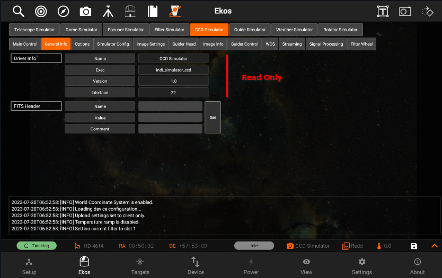Viewport: 442px width, 278px height.
Task: Collapse panel with the orange chevron arrow
Action: [435, 246]
